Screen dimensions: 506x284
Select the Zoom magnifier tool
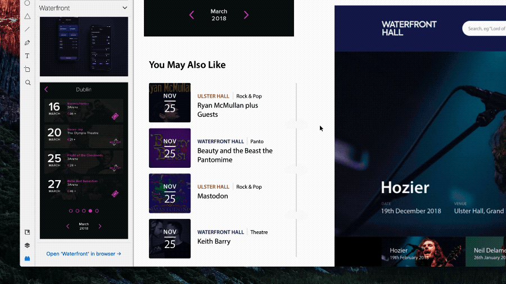coord(28,83)
